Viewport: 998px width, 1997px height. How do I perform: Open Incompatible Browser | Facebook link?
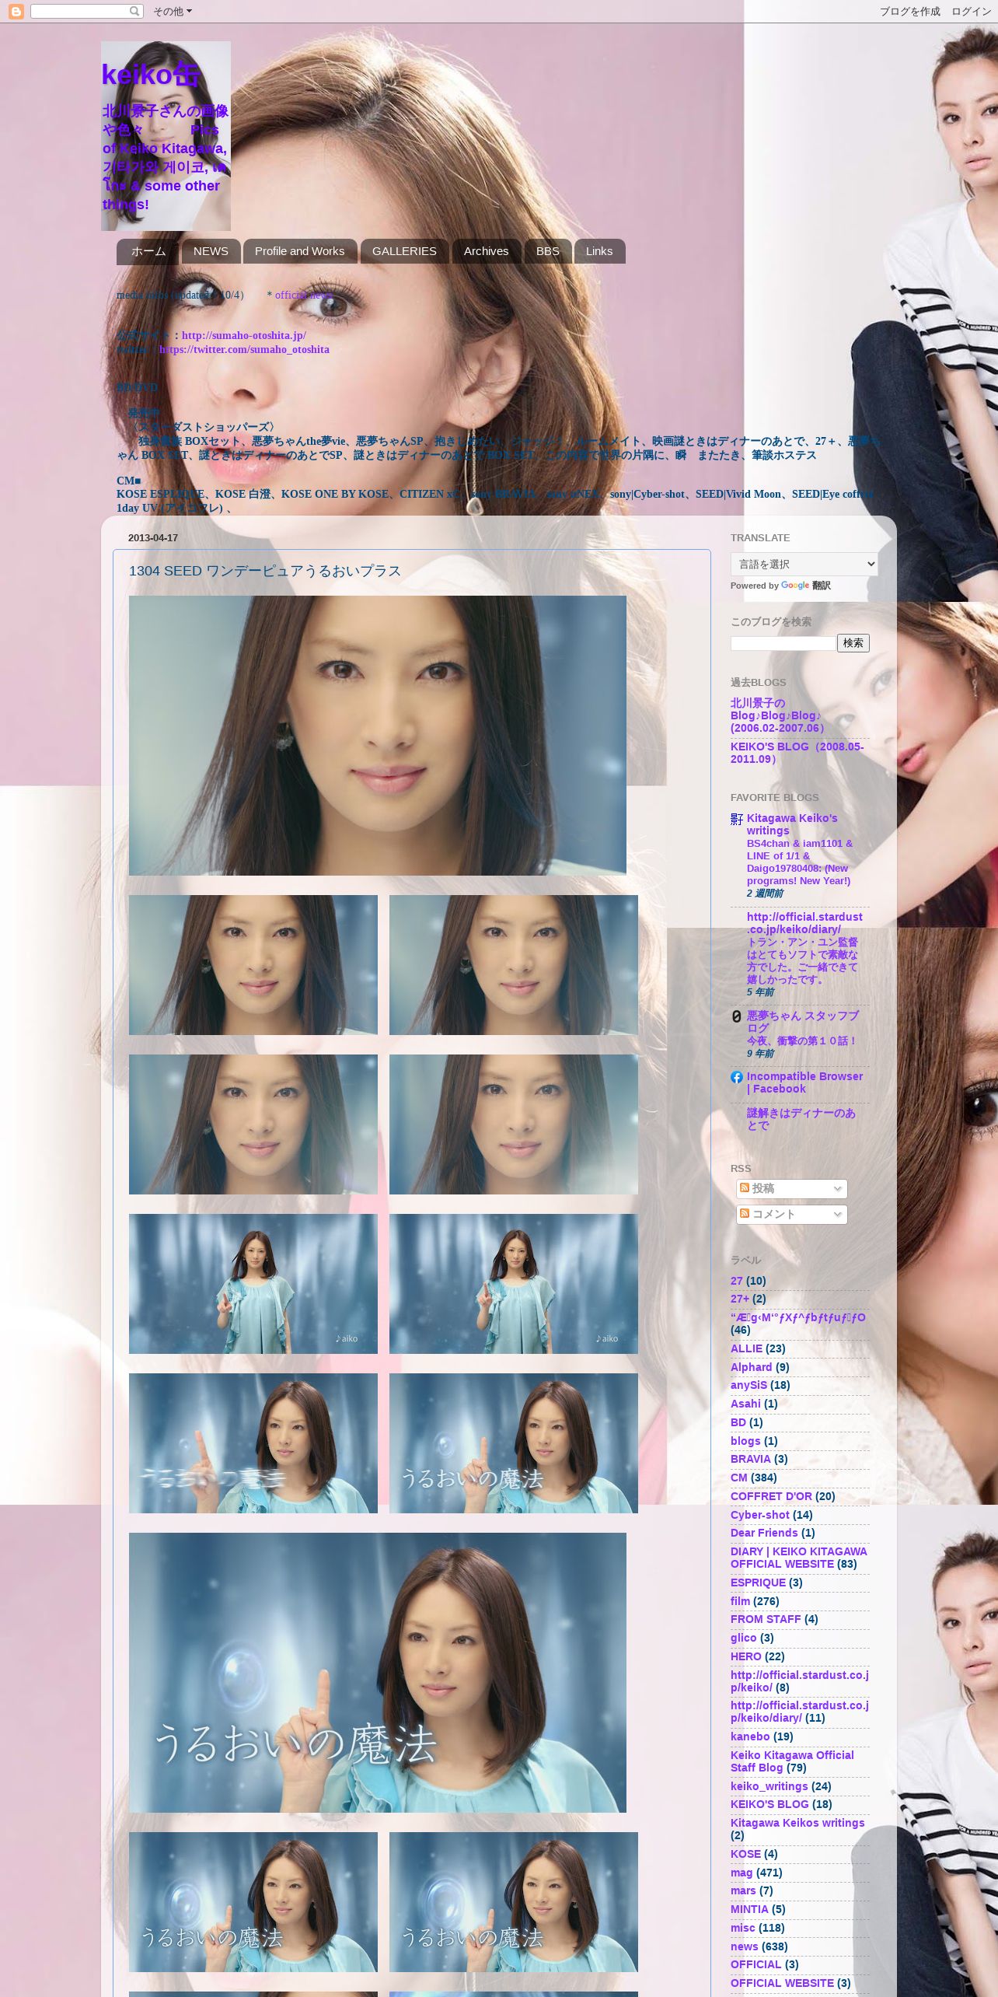tap(804, 1082)
